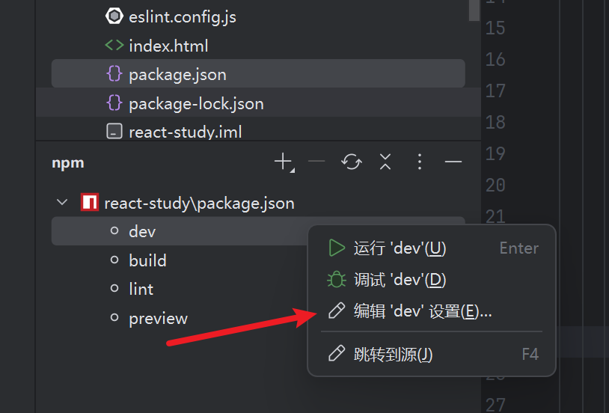Click editor gutter line number 20
The height and width of the screenshot is (413, 609).
pyautogui.click(x=495, y=185)
